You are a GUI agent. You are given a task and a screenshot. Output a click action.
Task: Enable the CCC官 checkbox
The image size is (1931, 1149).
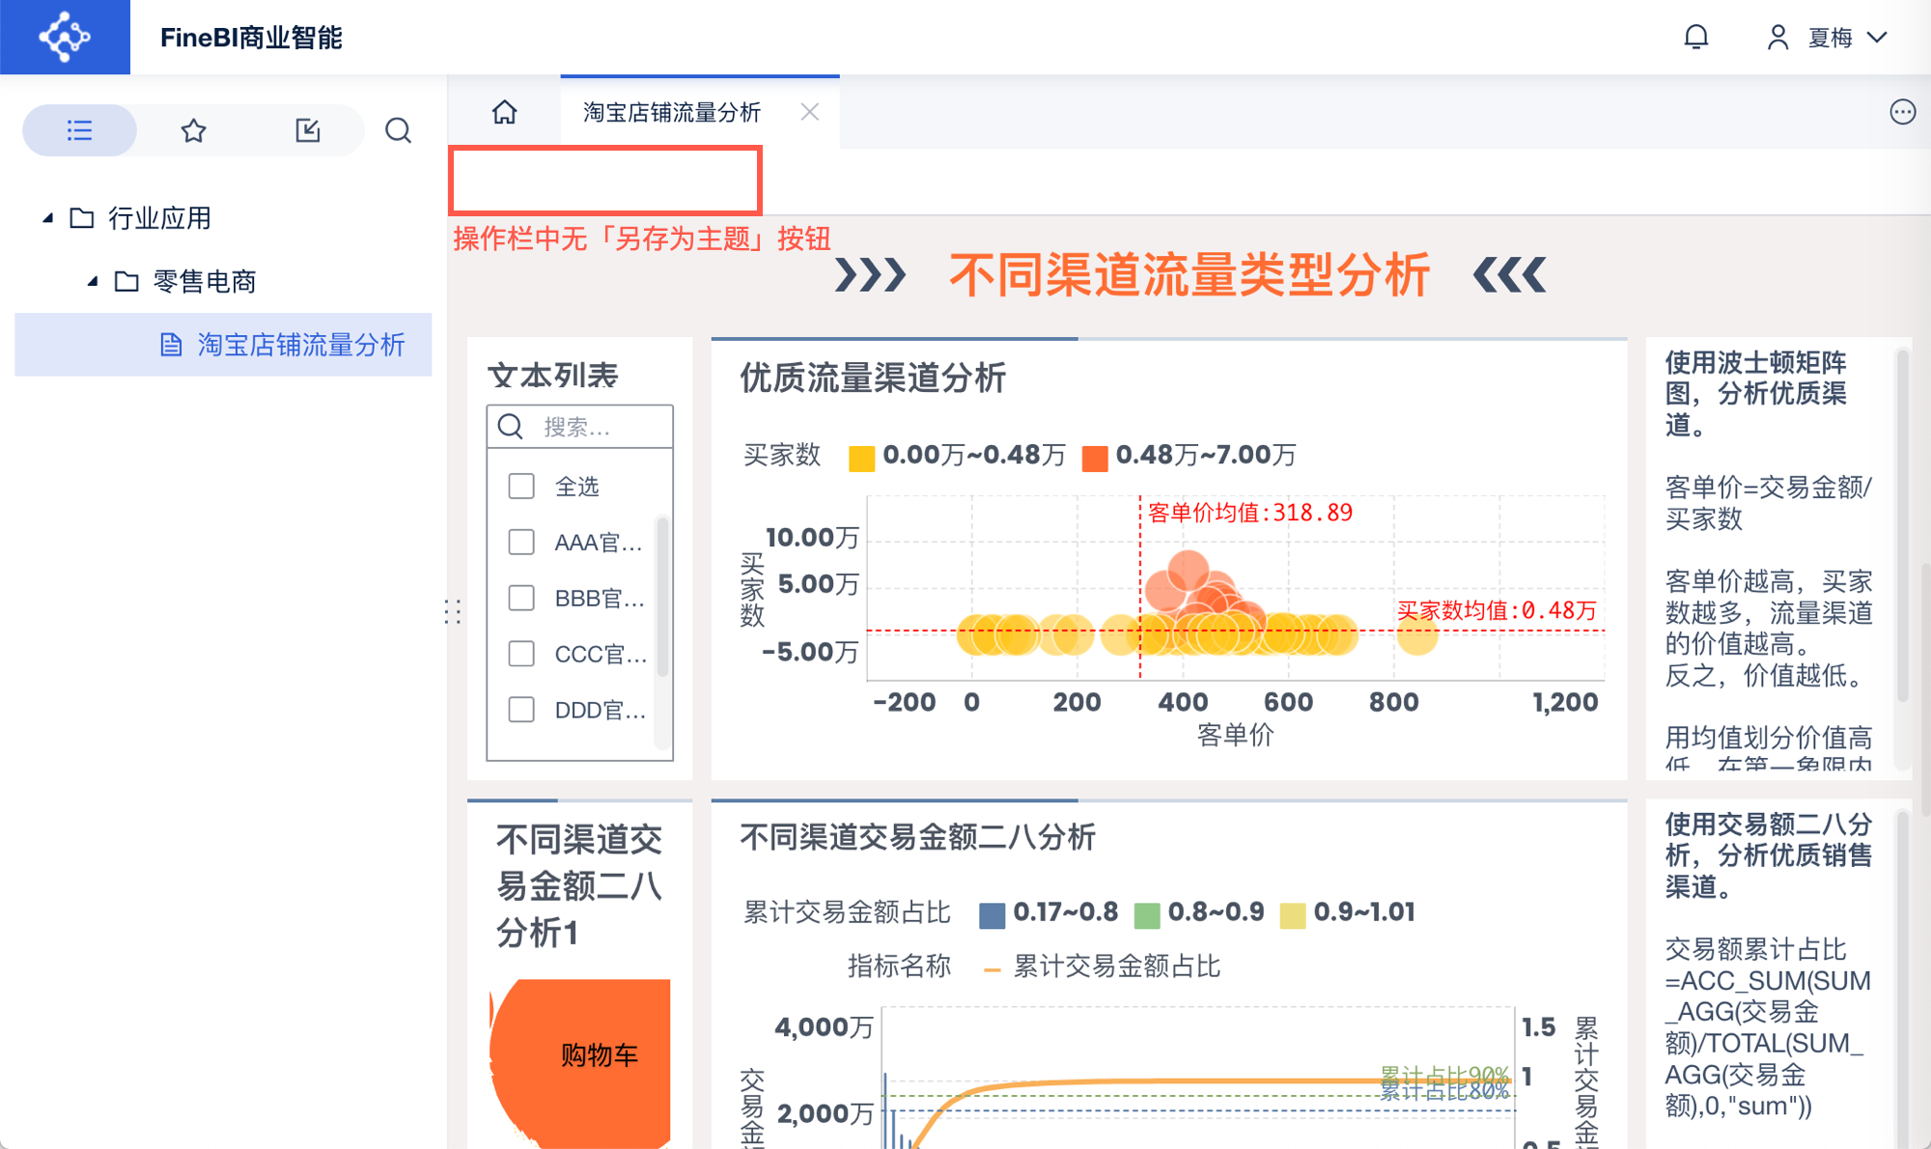click(x=521, y=654)
